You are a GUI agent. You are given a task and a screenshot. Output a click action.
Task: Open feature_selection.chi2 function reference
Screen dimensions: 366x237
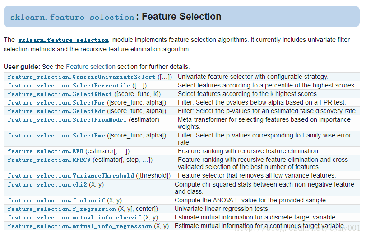point(47,185)
